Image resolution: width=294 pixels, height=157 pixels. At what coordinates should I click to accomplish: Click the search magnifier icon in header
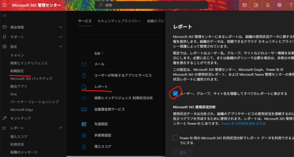click(101, 5)
